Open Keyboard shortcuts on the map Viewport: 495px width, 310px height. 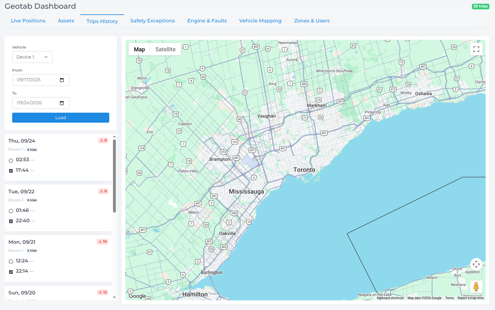coord(390,298)
